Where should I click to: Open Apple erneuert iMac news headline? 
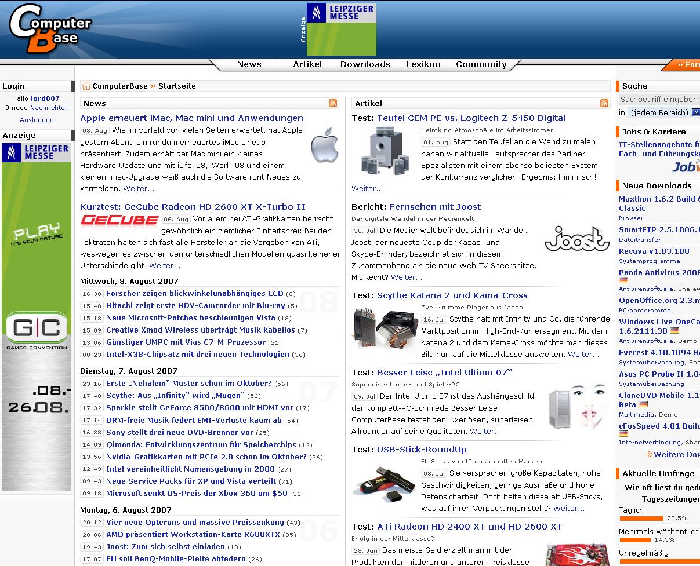pyautogui.click(x=192, y=118)
